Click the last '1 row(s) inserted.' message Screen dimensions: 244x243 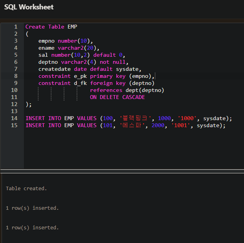(32, 228)
